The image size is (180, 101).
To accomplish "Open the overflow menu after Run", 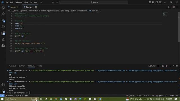I will [x=41, y=2].
